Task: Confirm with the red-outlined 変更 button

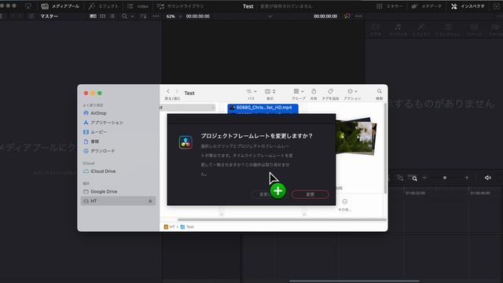Action: click(x=310, y=194)
